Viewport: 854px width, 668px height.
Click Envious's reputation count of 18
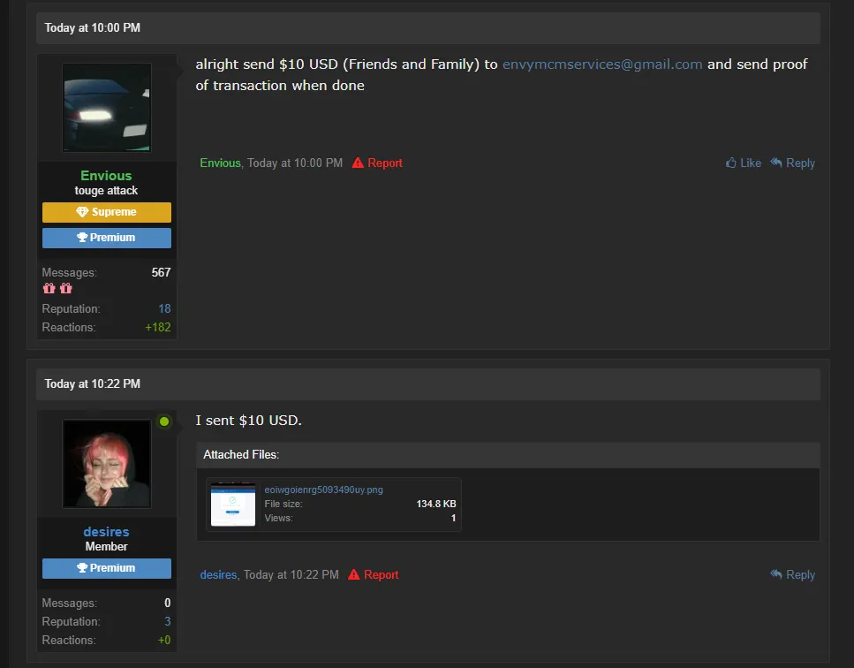tap(164, 309)
